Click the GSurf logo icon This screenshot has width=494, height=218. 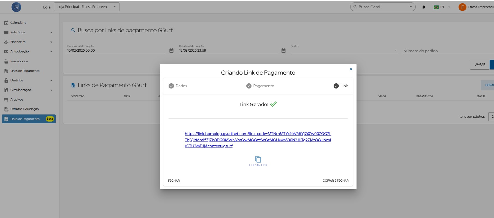pyautogui.click(x=16, y=7)
